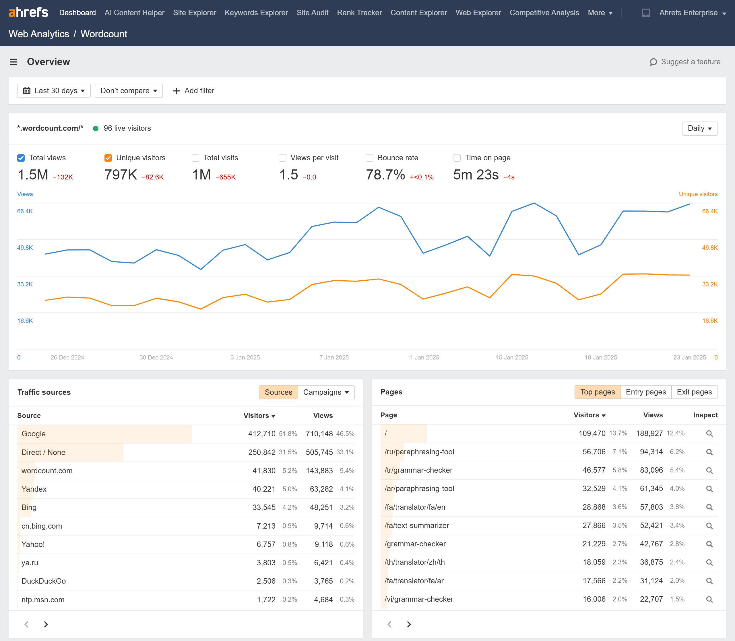The image size is (735, 641).
Task: Go to next page of Traffic sources with right chevron
Action: coord(46,624)
